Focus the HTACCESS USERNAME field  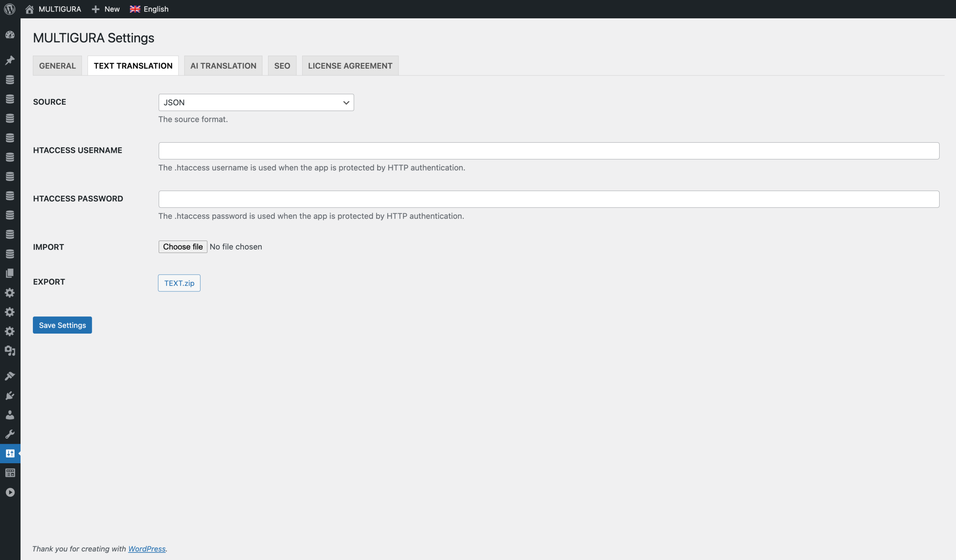549,151
